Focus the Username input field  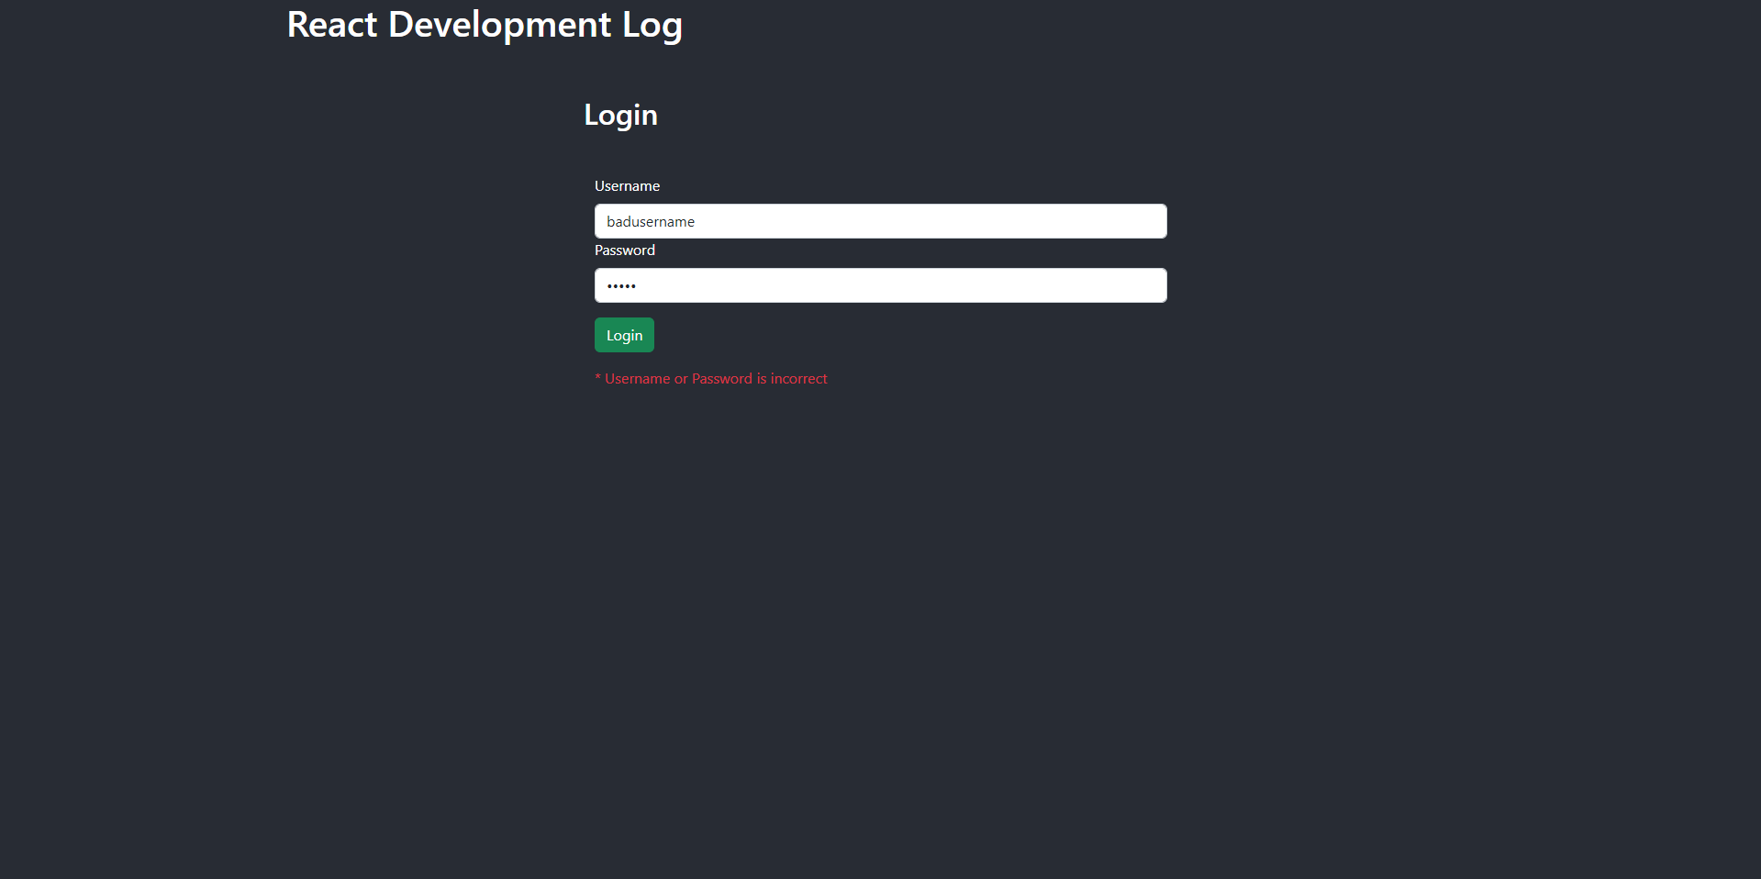[x=880, y=221]
